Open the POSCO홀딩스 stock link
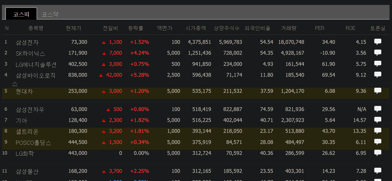Screen dimensions: 392x181 (x=33, y=143)
